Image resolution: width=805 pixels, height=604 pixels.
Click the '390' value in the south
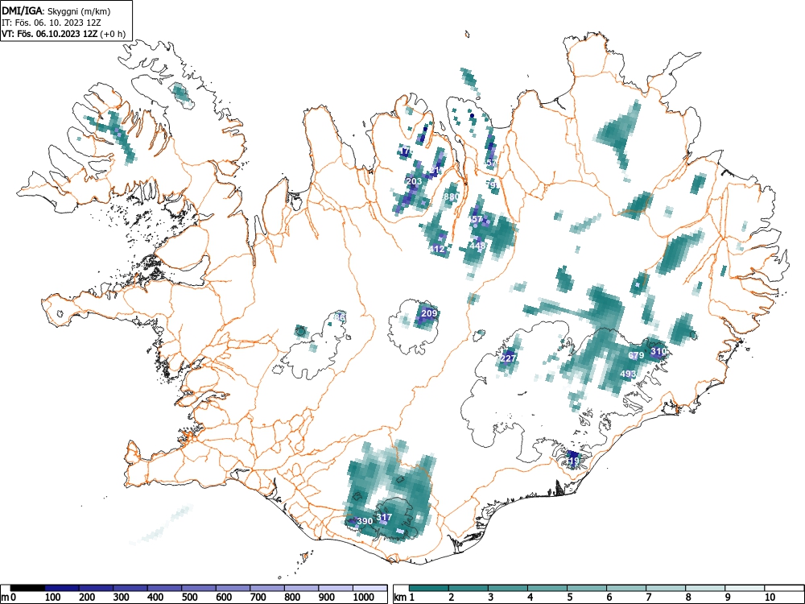pos(365,521)
